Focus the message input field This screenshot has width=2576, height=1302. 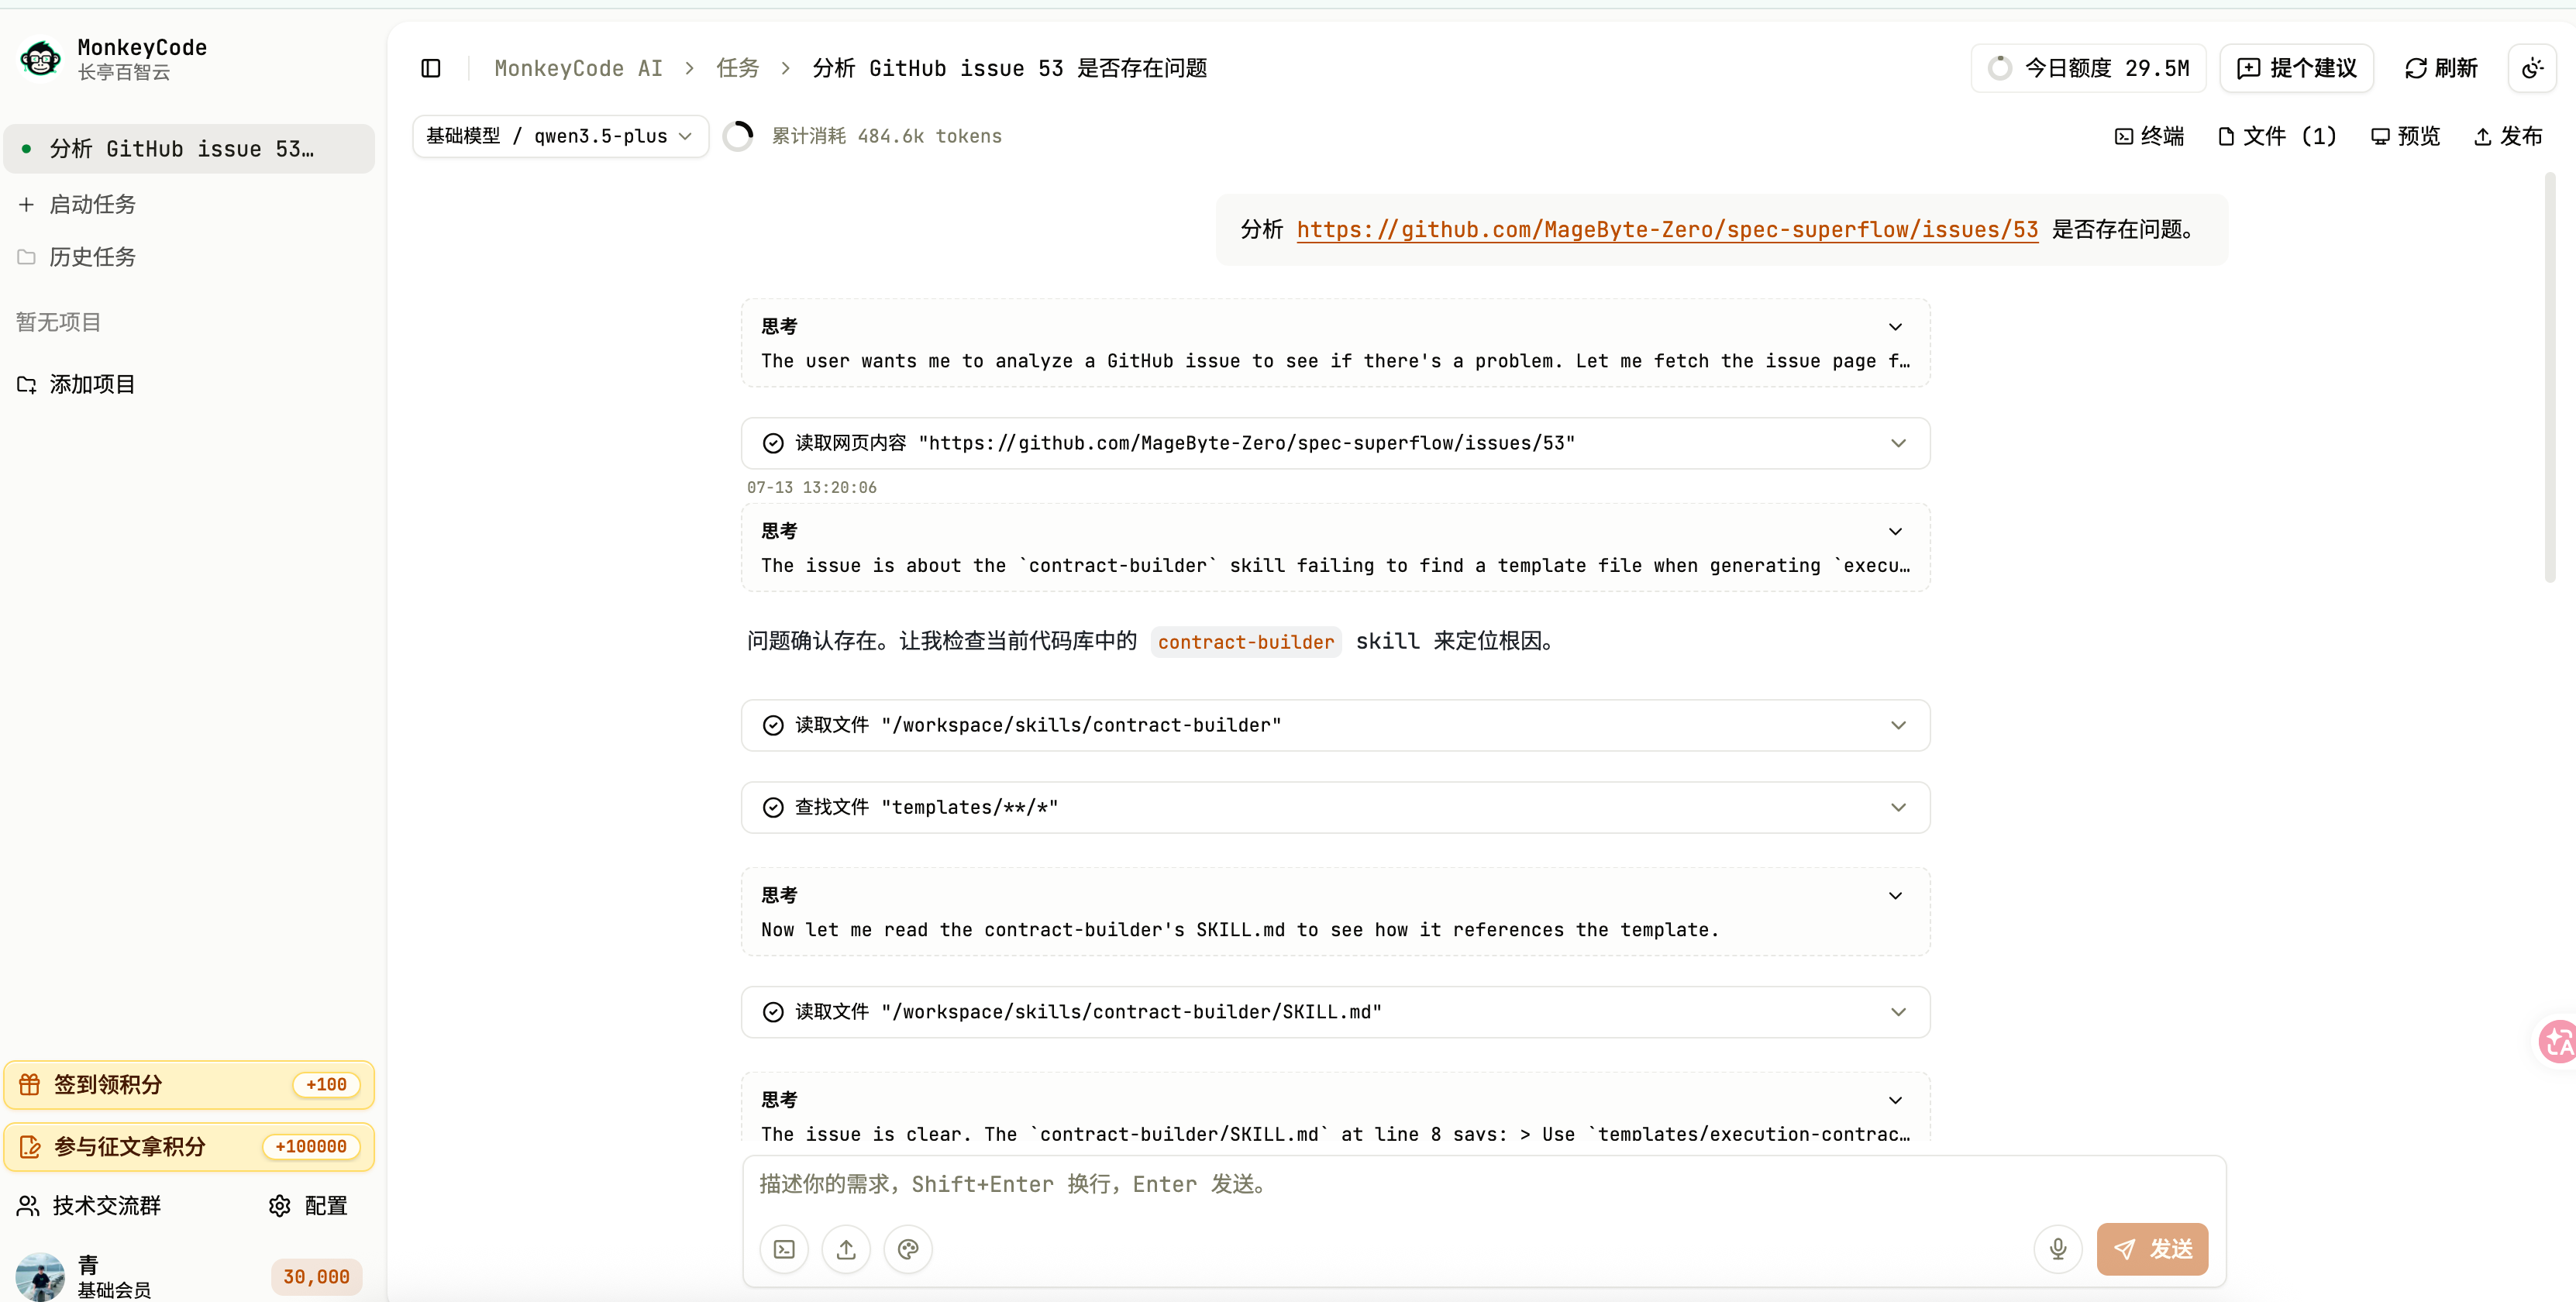[x=1484, y=1184]
